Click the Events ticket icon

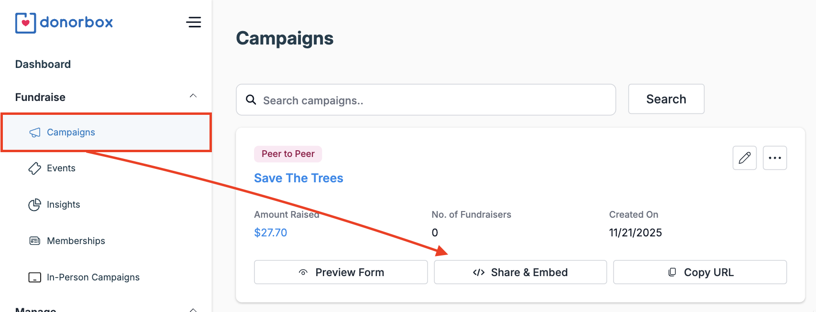pos(34,168)
